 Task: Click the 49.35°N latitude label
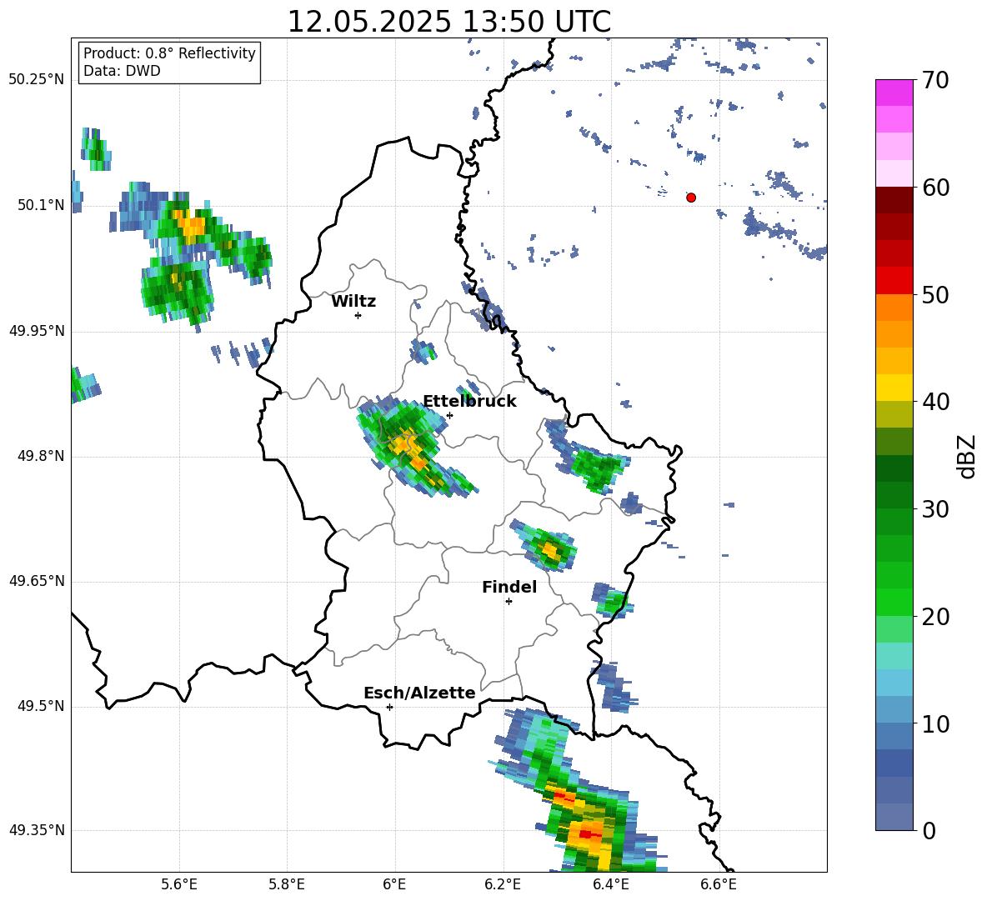point(37,830)
